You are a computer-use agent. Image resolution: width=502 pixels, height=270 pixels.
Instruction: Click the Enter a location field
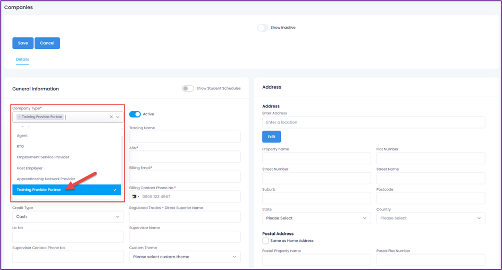[373, 122]
